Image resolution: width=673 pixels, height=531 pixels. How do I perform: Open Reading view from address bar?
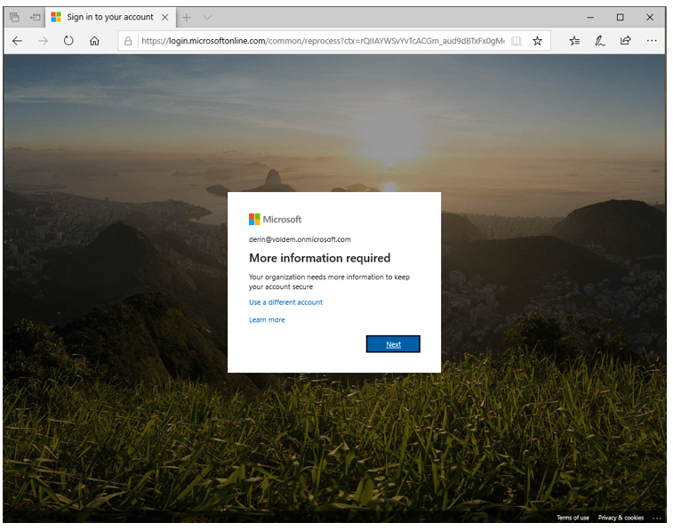(517, 41)
